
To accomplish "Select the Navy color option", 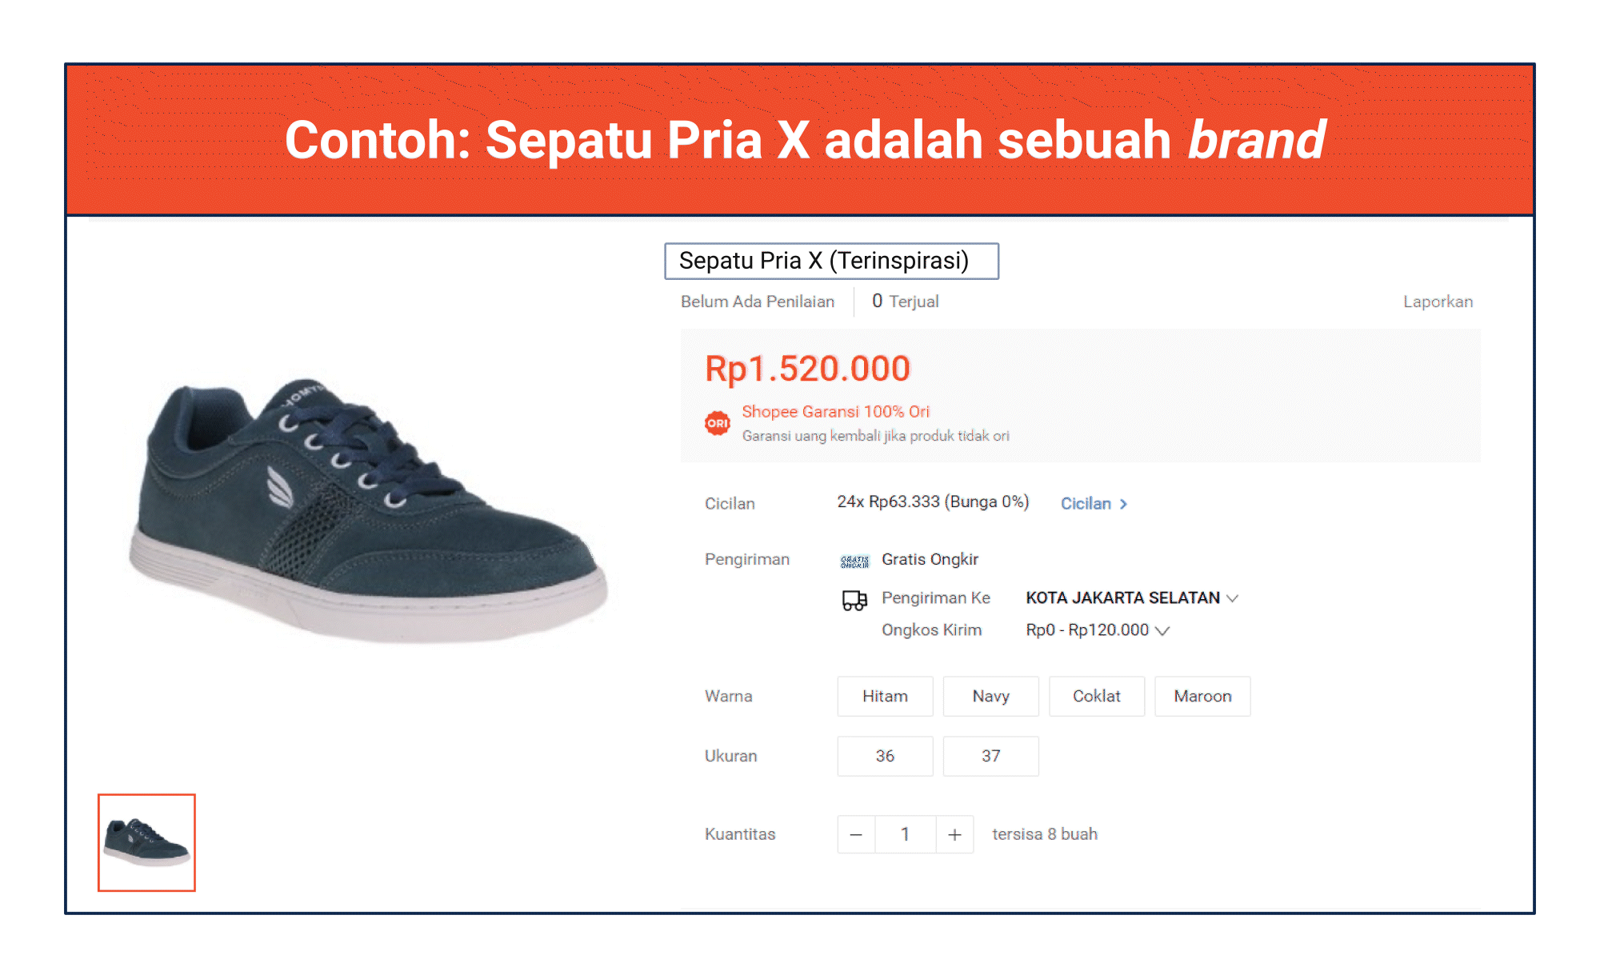I will tap(990, 697).
